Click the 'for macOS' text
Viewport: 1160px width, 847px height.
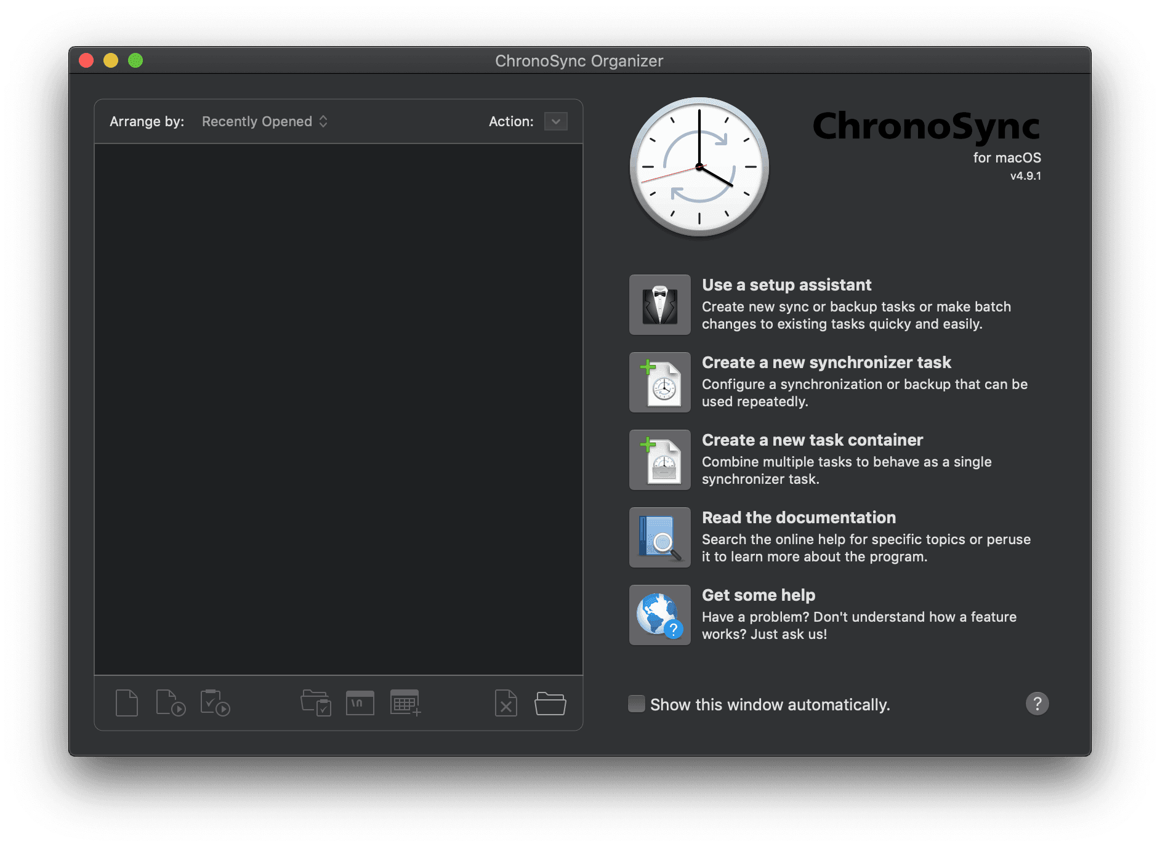(1007, 158)
